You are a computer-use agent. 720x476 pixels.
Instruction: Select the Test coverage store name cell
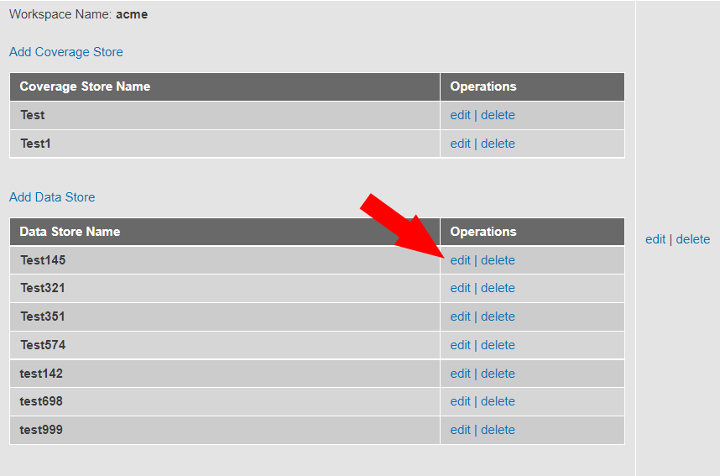coord(225,115)
